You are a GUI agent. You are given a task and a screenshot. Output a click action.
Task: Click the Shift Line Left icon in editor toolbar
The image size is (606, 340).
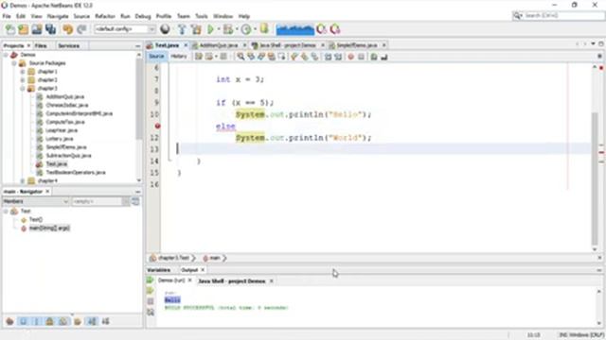pyautogui.click(x=328, y=57)
